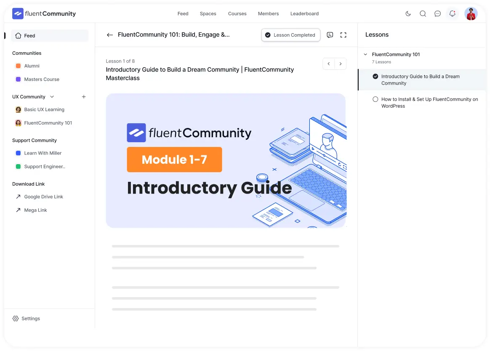Click the Masters Course purple square
Screen dimensions: 490x351
18,80
